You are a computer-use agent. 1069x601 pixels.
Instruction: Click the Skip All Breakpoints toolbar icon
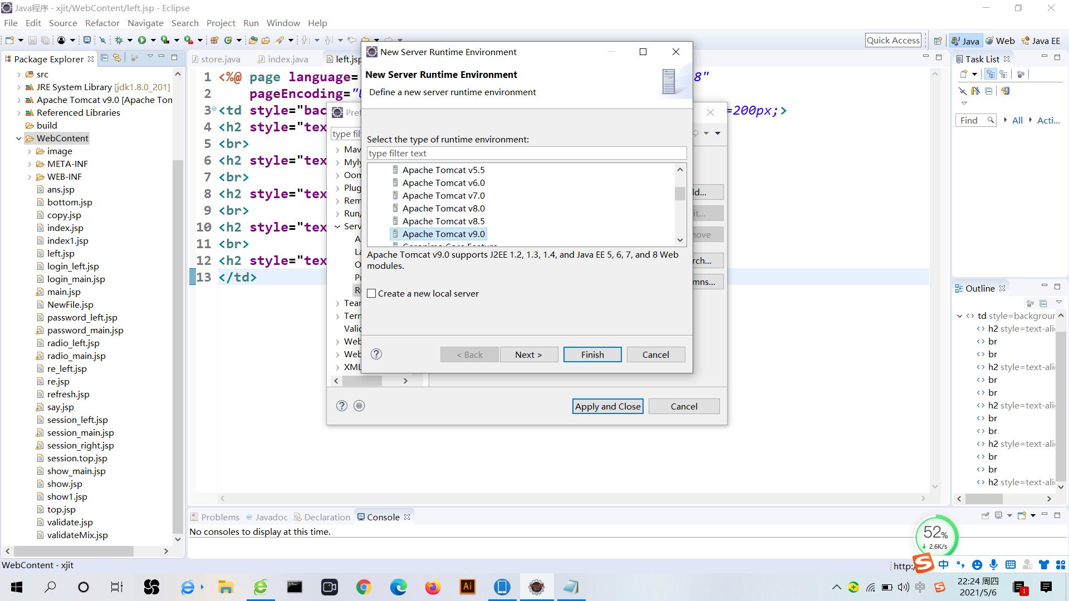[x=102, y=40]
